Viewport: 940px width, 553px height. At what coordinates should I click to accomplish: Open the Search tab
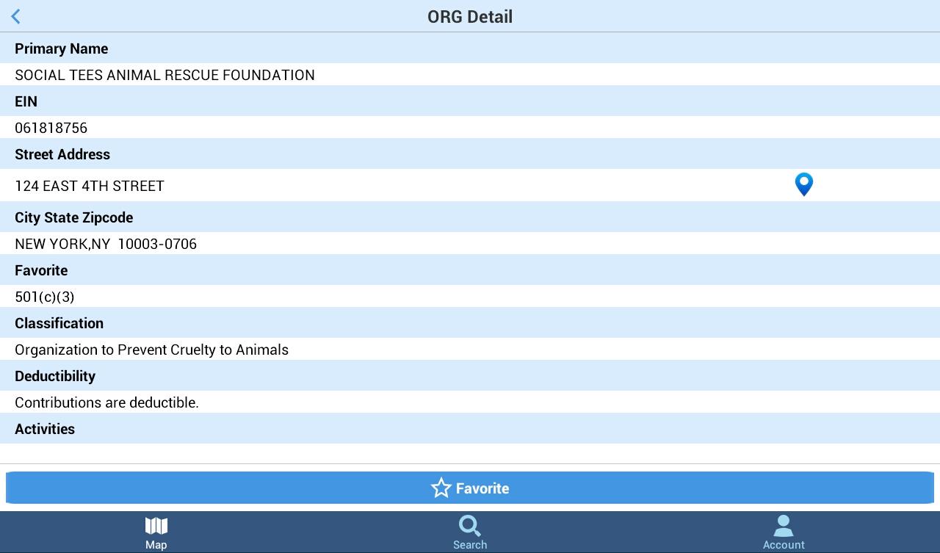470,532
